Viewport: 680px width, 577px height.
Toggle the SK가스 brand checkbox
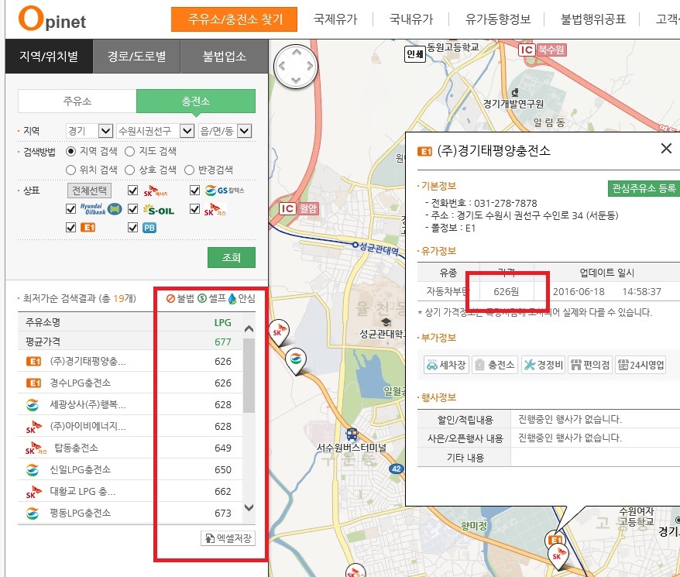coord(194,209)
